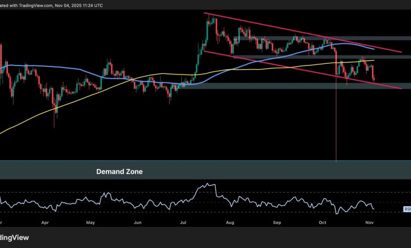
Task: Select the Nov label on the time axis
Action: 369,223
